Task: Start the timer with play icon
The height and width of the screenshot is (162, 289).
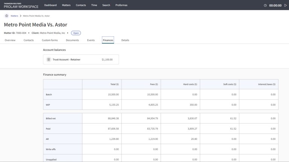Action: click(285, 5)
